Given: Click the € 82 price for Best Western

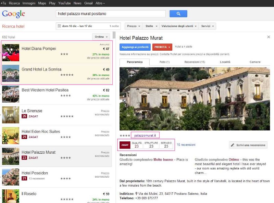Looking at the screenshot, I should pyautogui.click(x=106, y=90).
